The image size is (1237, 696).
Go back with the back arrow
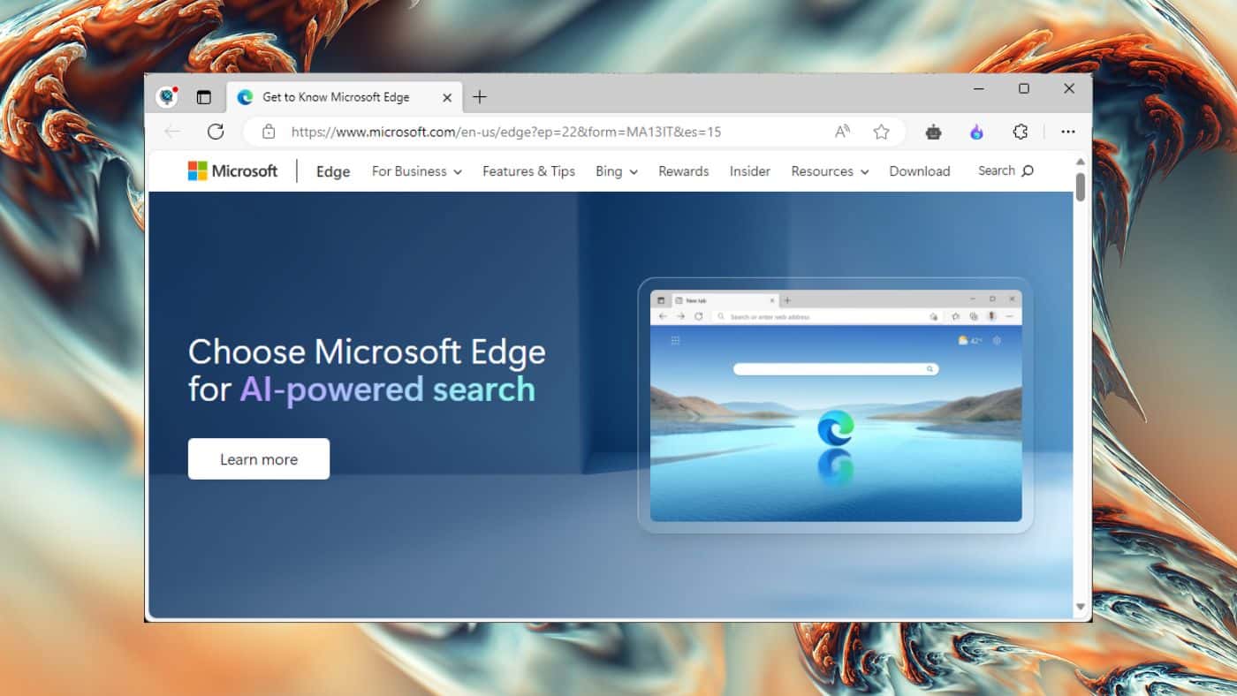tap(172, 132)
